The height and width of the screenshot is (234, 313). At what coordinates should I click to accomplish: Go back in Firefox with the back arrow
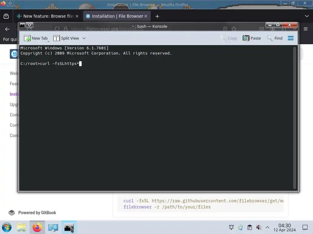[7, 29]
